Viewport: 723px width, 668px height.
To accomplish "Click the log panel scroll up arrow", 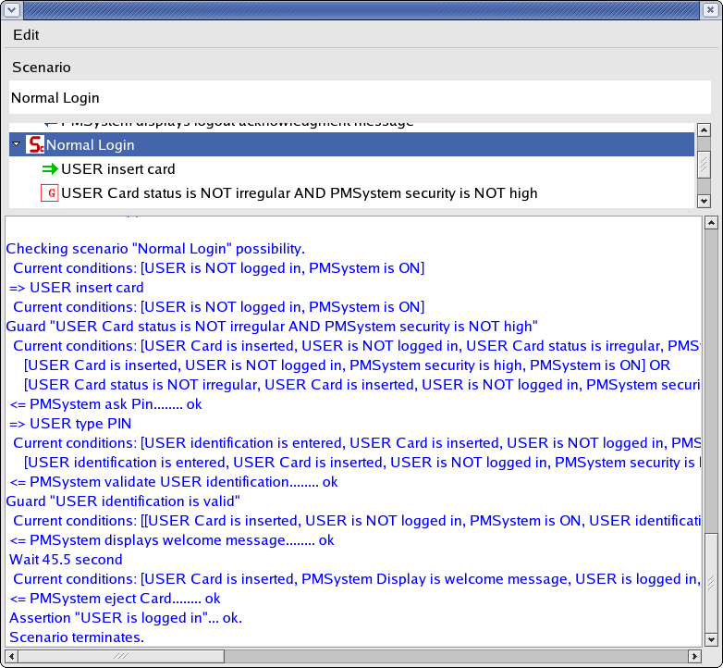I will (x=710, y=224).
